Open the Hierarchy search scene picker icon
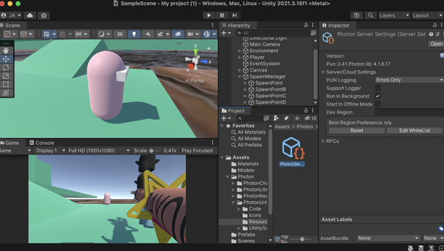This screenshot has height=251, width=444. 313,33
